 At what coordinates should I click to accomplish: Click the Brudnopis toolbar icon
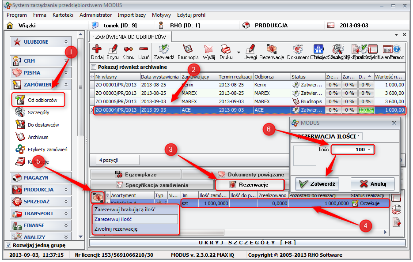coord(188,49)
